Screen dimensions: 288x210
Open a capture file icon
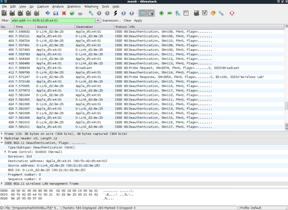point(48,13)
